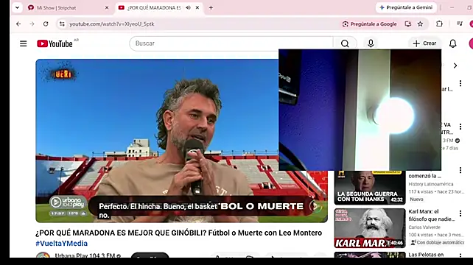Open La Segunda Guerra con Tom Hanks thumbnail
The image size is (473, 265).
[370, 187]
